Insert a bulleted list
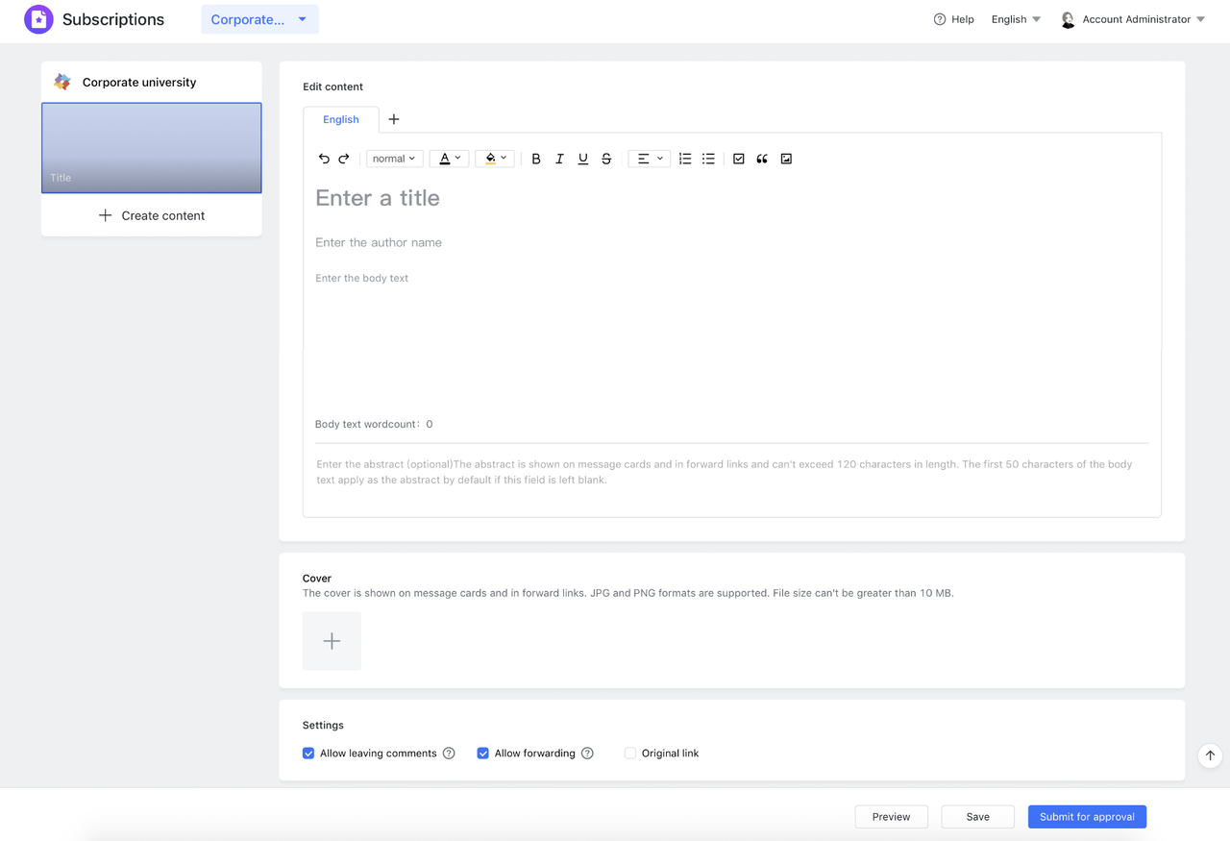Viewport: 1230px width, 841px height. (708, 159)
